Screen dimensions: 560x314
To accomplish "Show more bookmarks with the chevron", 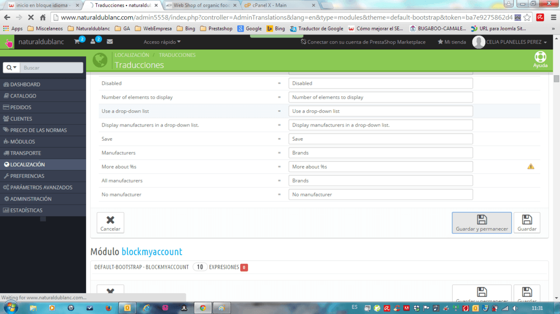I will [x=553, y=28].
